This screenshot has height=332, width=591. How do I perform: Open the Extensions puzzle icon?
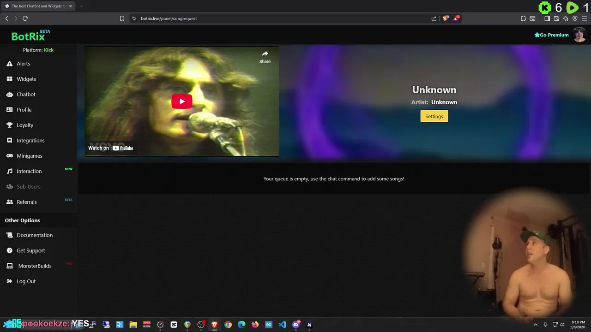[x=523, y=18]
